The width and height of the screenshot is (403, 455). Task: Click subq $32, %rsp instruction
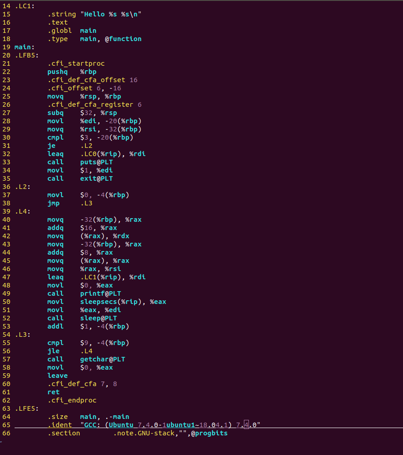(x=83, y=113)
